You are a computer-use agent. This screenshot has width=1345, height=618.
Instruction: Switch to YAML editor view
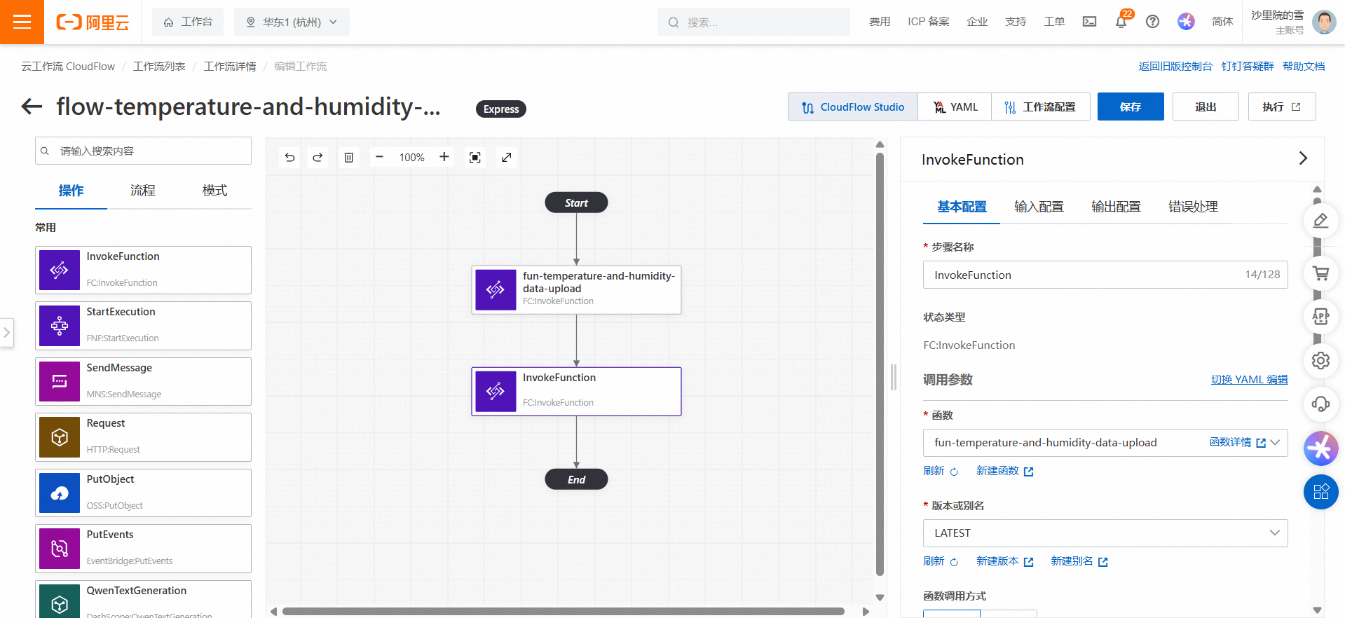click(955, 107)
